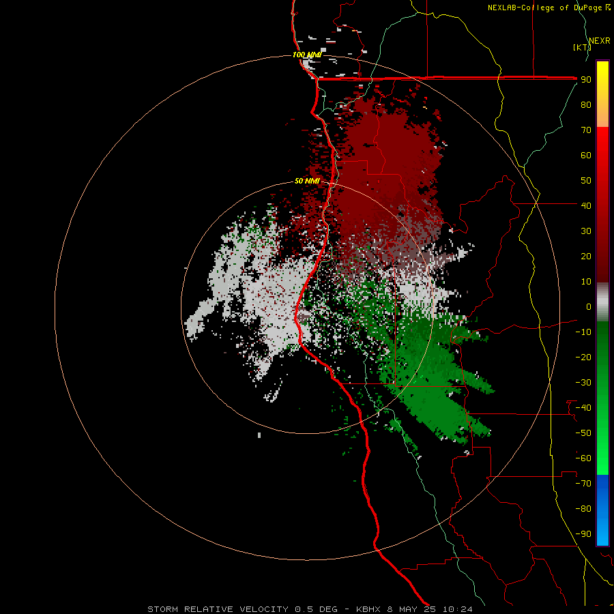Select the -80 value on the velocity scale

click(x=583, y=509)
